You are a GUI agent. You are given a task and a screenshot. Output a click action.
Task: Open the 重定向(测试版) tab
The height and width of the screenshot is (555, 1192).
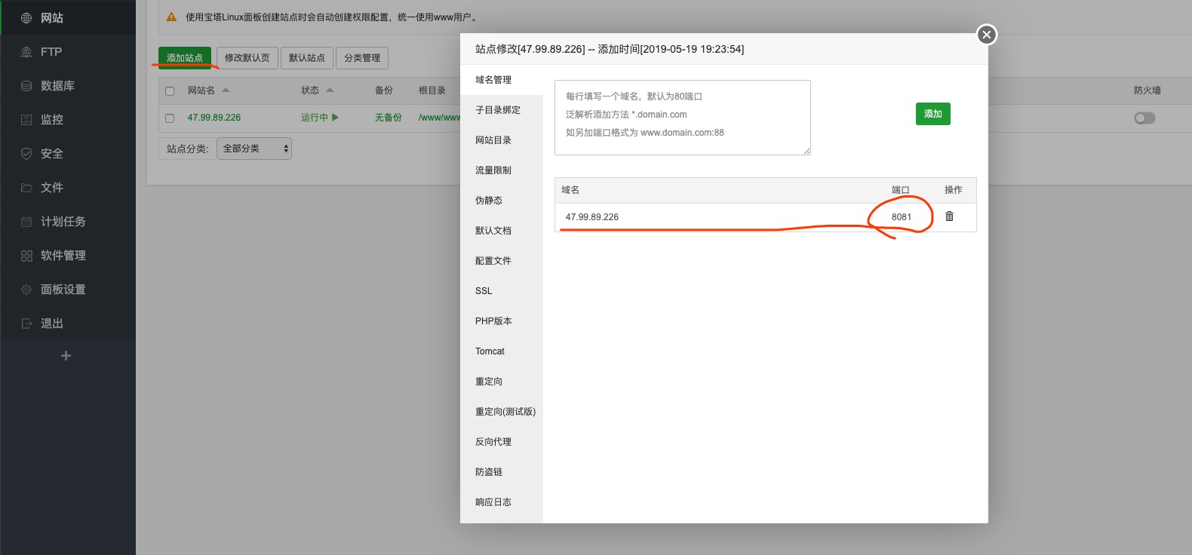point(502,412)
